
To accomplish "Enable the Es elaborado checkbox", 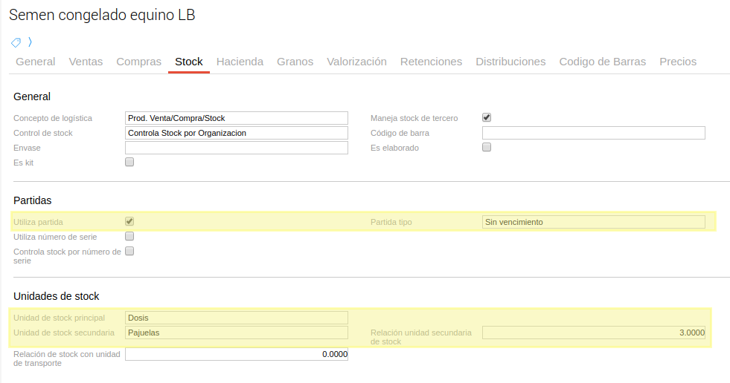I will (487, 147).
